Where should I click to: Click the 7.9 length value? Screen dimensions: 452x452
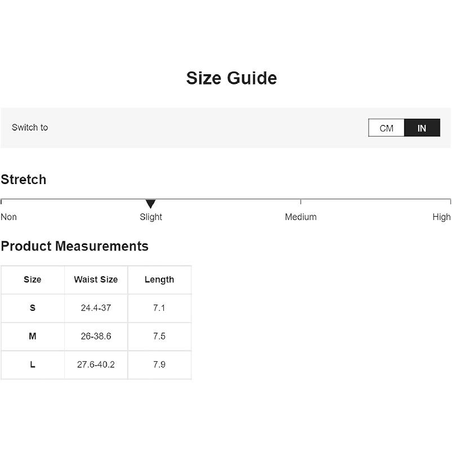[x=159, y=365]
